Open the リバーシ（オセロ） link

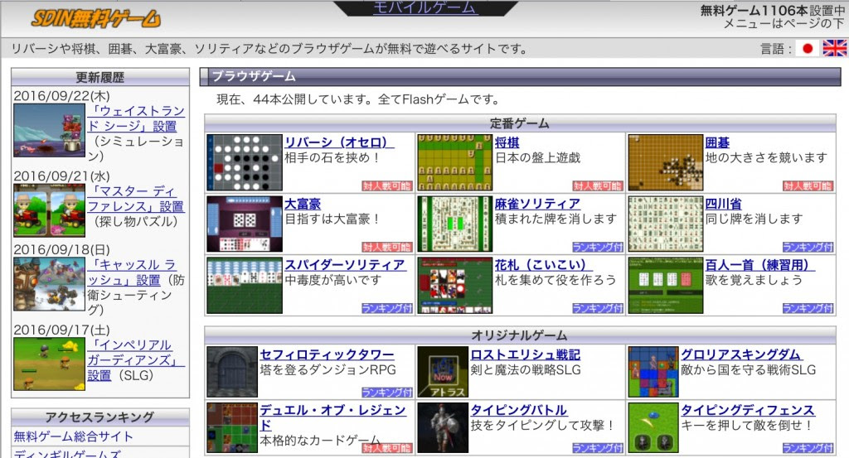point(339,142)
